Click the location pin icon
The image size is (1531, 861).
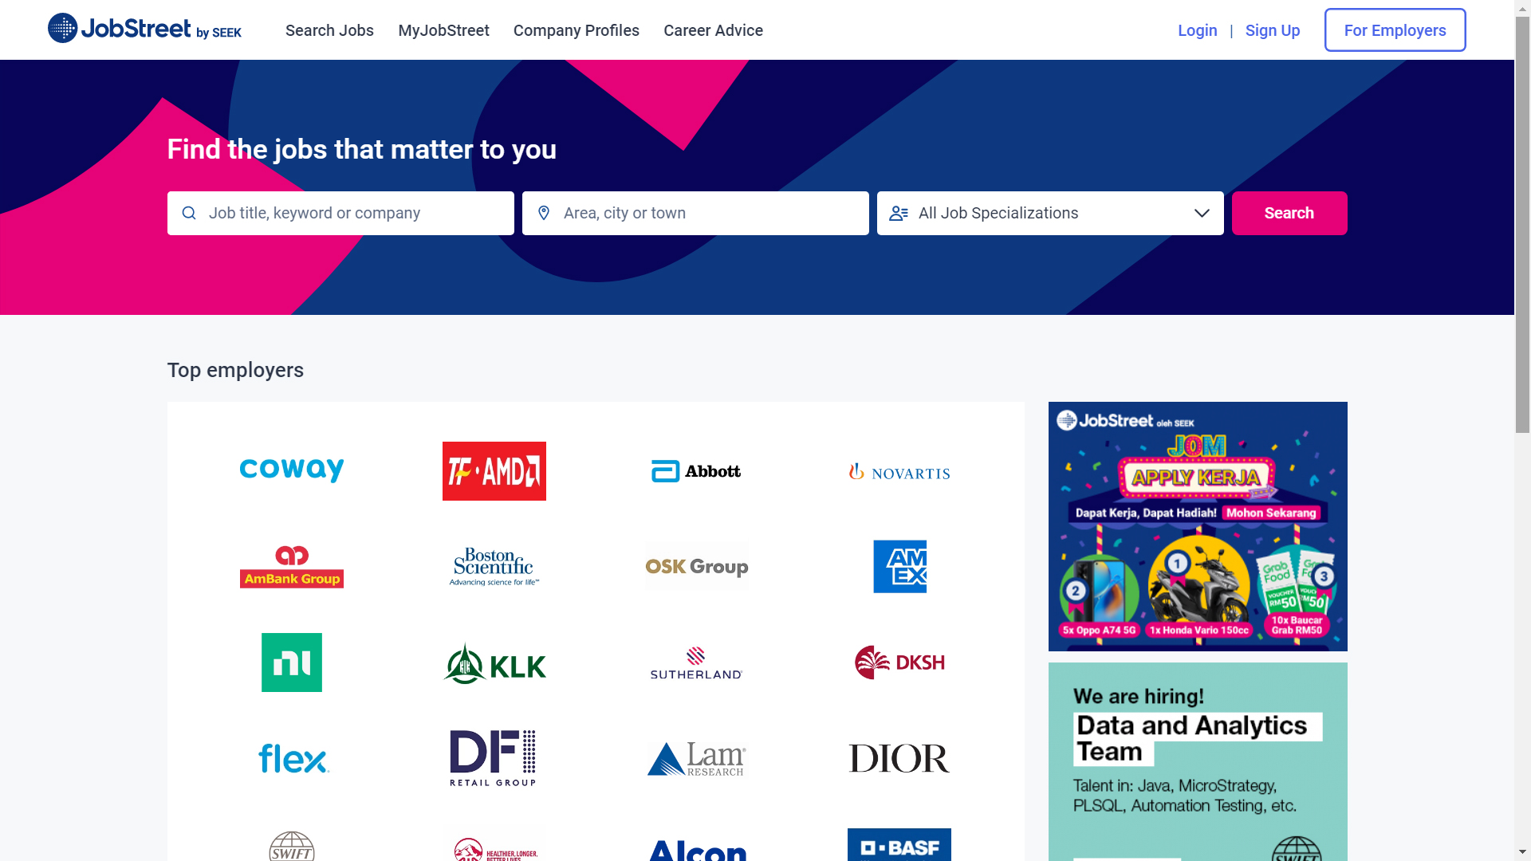544,213
